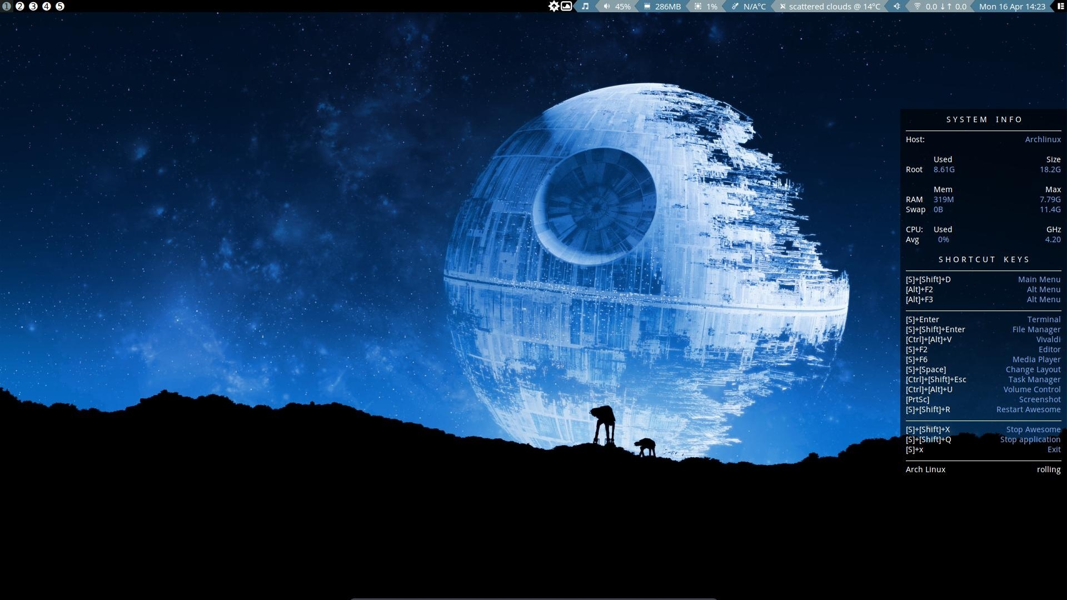This screenshot has width=1067, height=600.
Task: Switch to workspace tag 1
Action: tap(7, 6)
